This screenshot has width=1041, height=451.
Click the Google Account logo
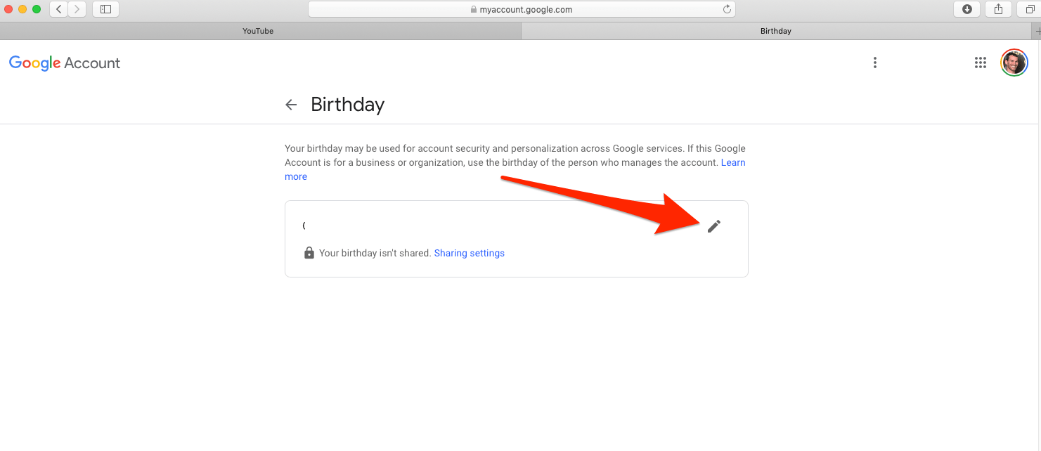click(x=65, y=63)
